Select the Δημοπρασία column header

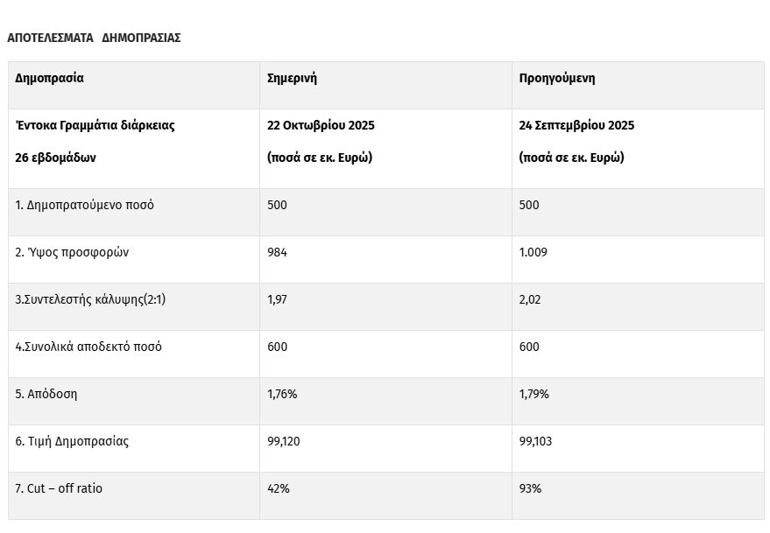(x=50, y=78)
